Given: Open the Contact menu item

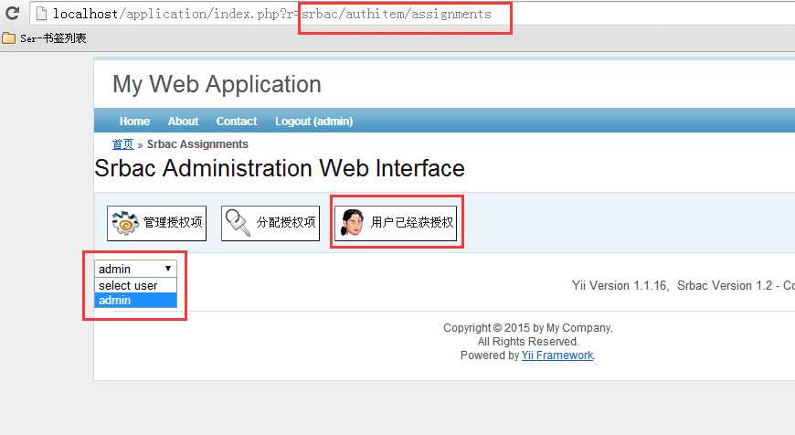Looking at the screenshot, I should point(237,122).
